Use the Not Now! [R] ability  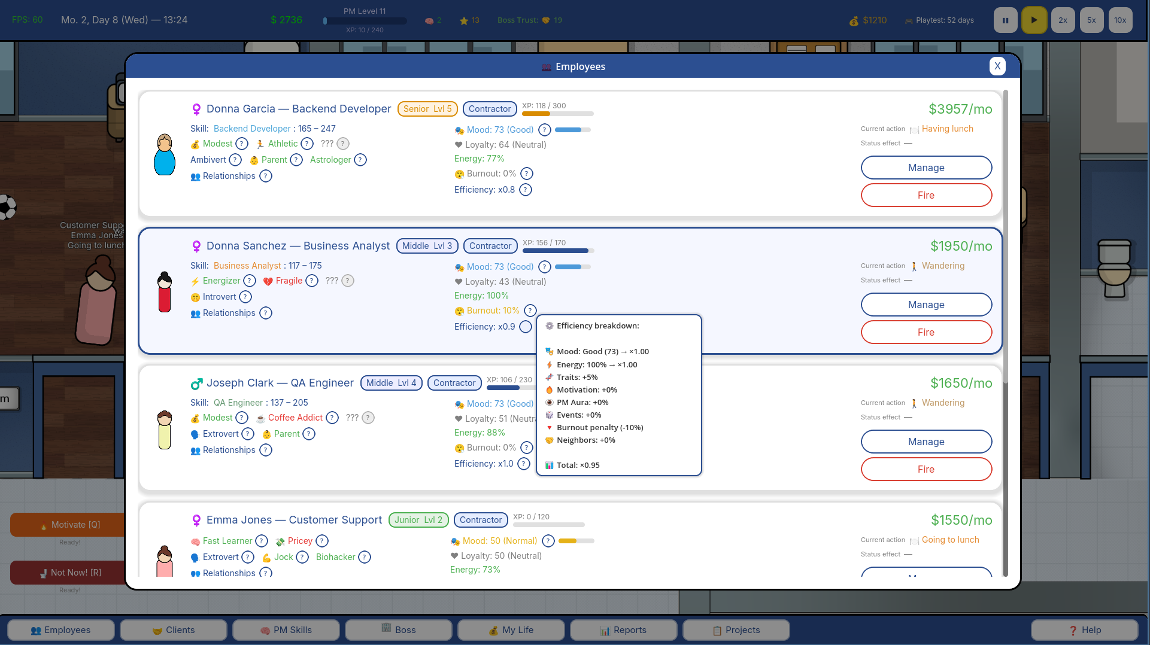point(68,573)
